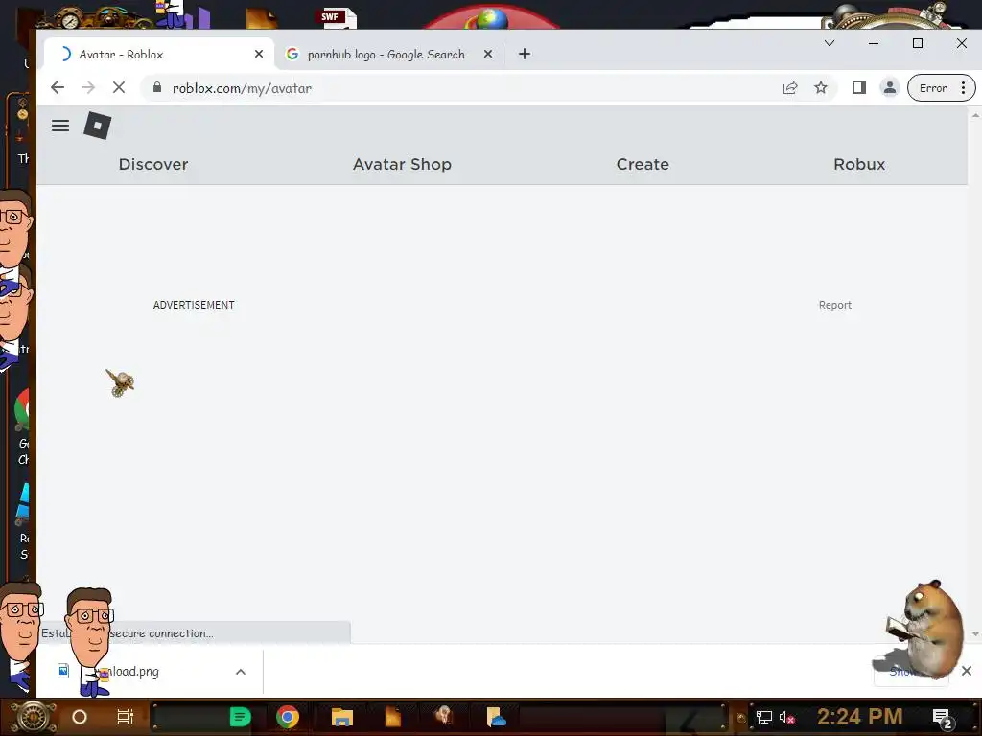Click the muted volume tray icon
982x736 pixels.
(786, 717)
